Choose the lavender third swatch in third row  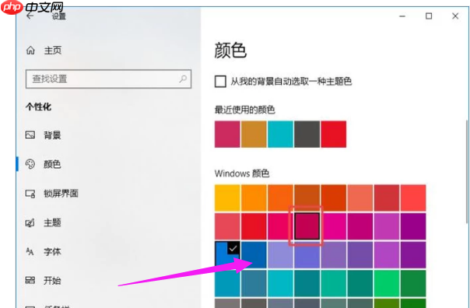pyautogui.click(x=280, y=255)
